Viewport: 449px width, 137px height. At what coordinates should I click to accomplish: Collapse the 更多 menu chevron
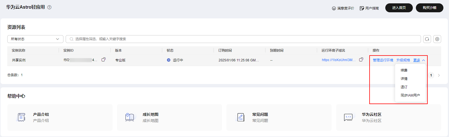pos(423,60)
